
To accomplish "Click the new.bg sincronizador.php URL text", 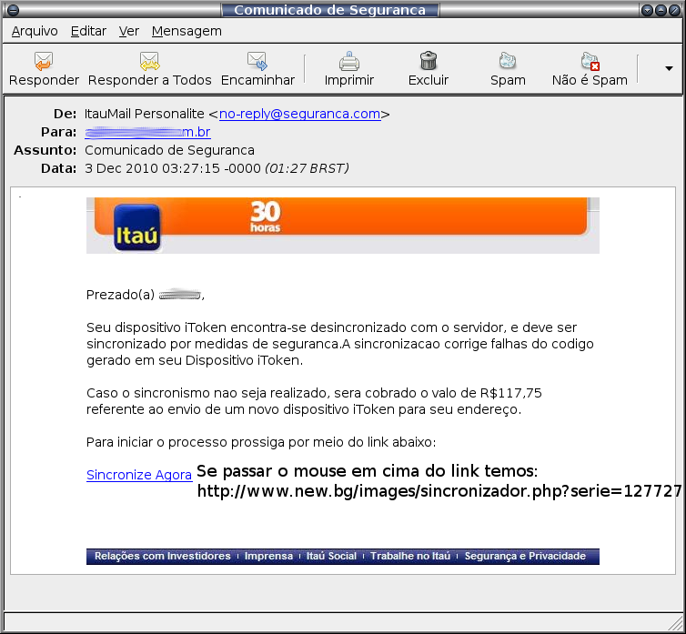I will point(439,491).
